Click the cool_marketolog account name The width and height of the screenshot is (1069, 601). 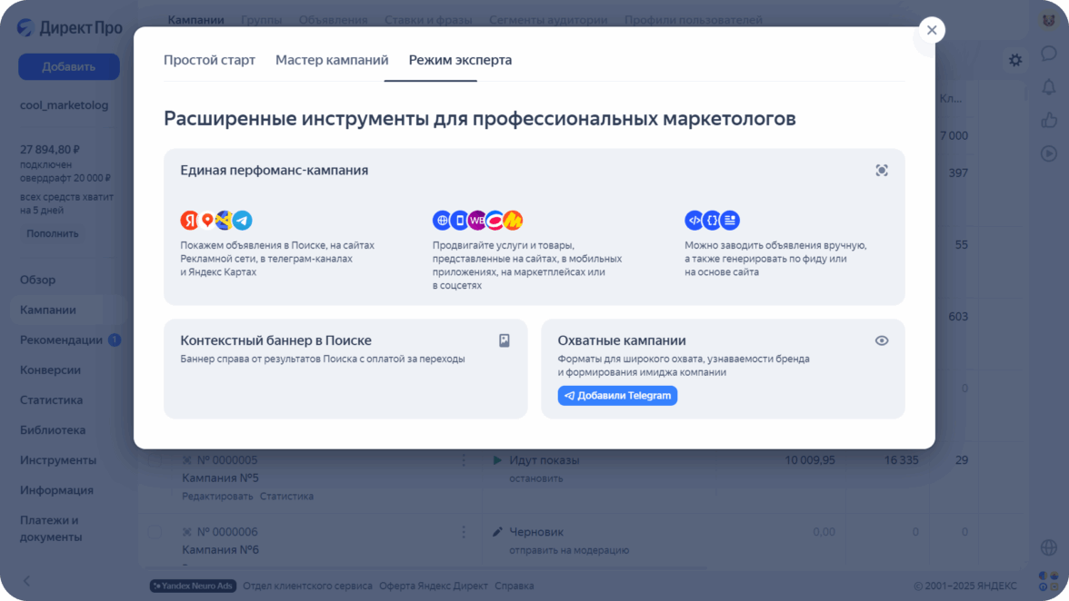tap(64, 104)
